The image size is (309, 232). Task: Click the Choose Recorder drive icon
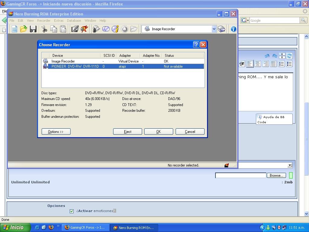(221, 29)
